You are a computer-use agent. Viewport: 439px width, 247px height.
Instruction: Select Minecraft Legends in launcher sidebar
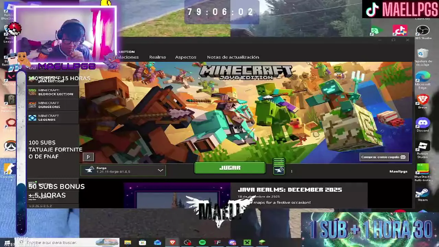click(53, 118)
